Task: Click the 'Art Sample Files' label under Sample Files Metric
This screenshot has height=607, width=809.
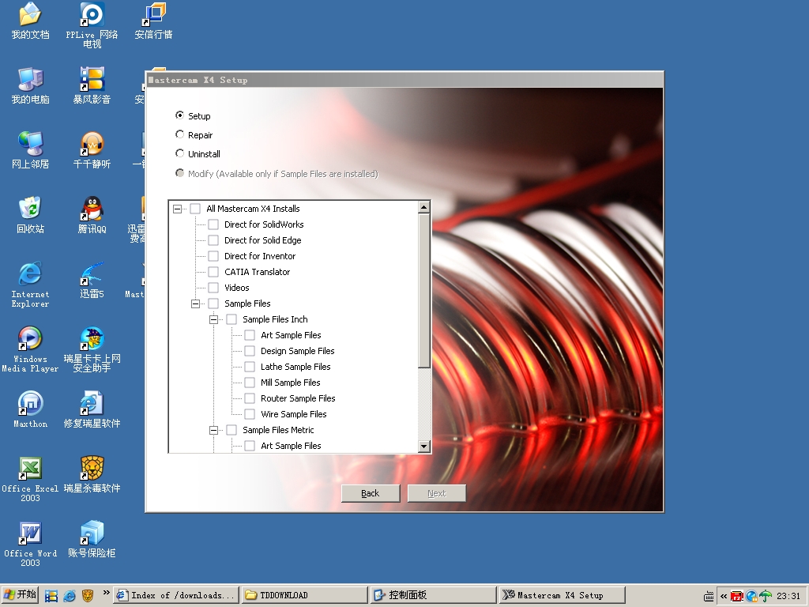Action: point(291,446)
